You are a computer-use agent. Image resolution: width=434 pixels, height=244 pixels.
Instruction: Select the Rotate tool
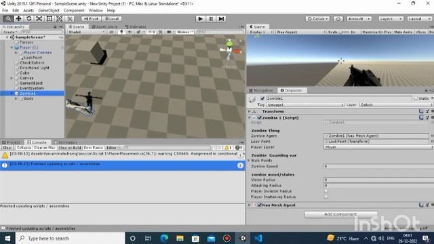[x=28, y=18]
